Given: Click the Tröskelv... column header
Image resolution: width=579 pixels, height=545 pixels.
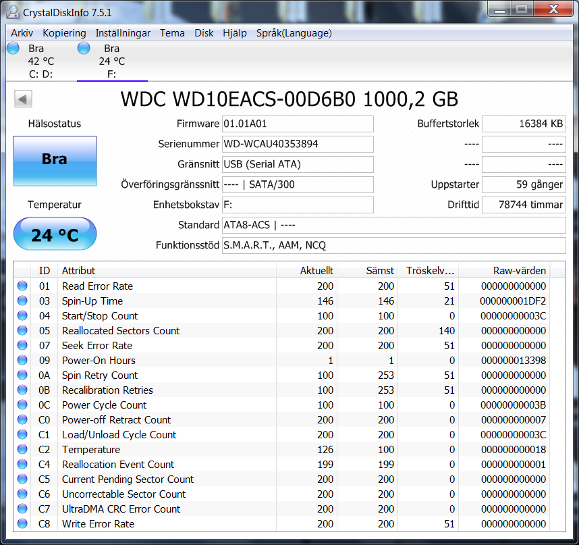Looking at the screenshot, I should [x=428, y=270].
